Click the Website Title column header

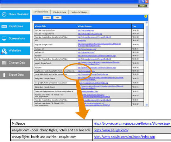coord(55,26)
